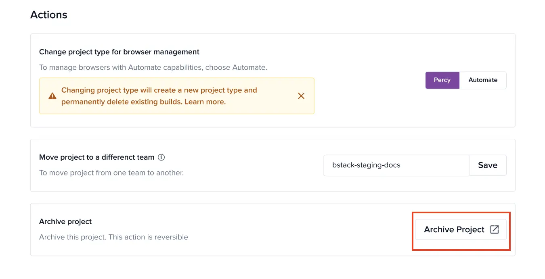Click the bstack-staging-docs text in the field
Image resolution: width=545 pixels, height=279 pixels.
pos(365,165)
